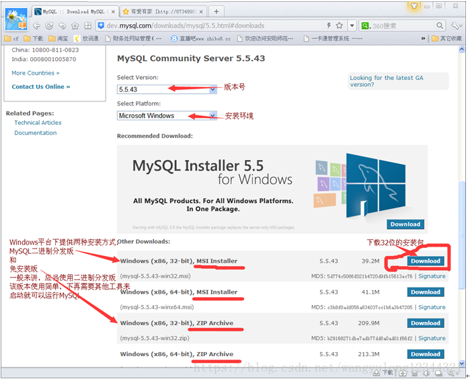
Task: Download the 32-bit ZIP Archive
Action: (x=426, y=323)
